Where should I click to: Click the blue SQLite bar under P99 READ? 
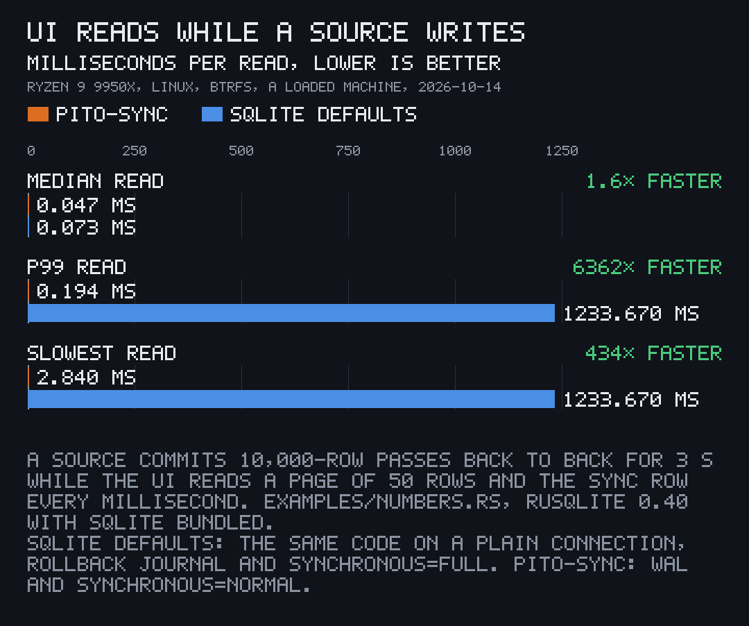pos(291,313)
